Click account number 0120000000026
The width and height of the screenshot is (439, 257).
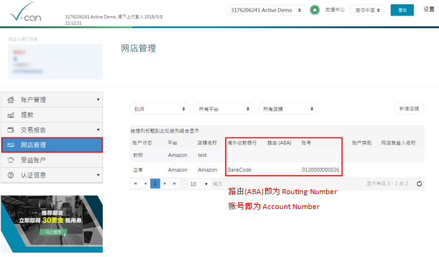321,170
